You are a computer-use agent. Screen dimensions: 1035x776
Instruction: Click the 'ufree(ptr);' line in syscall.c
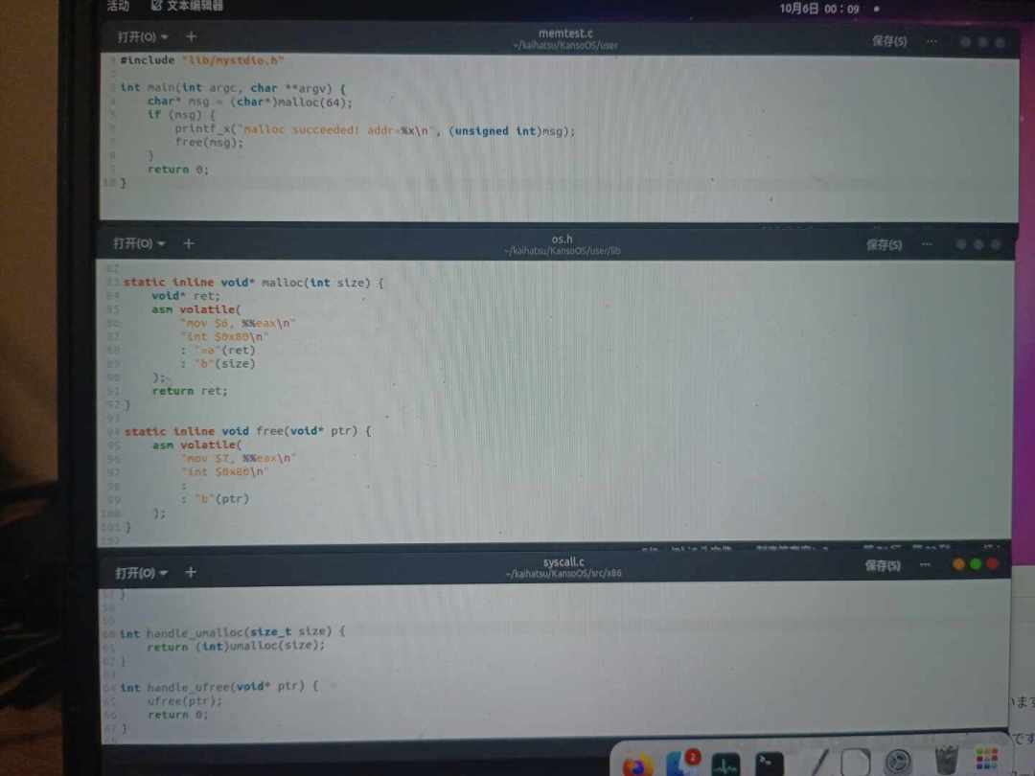click(185, 700)
